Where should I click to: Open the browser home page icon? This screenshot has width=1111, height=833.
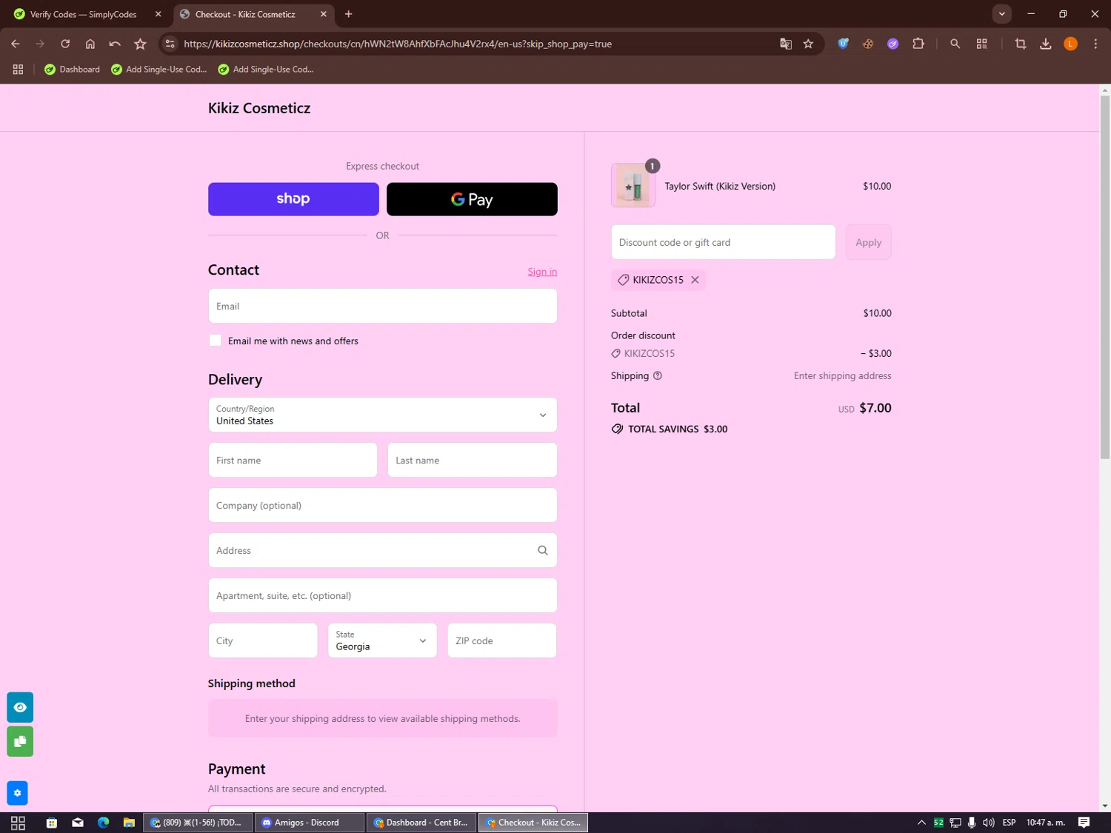pos(90,44)
